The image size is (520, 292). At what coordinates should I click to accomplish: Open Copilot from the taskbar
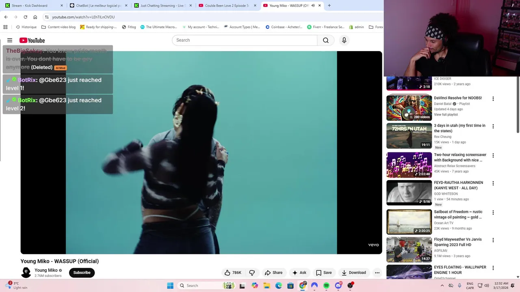pos(255,286)
